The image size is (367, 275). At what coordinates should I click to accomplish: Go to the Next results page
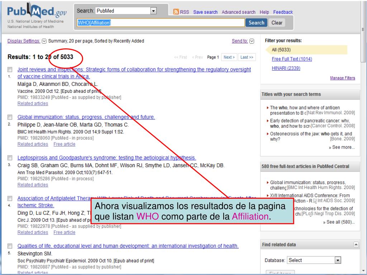click(229, 57)
